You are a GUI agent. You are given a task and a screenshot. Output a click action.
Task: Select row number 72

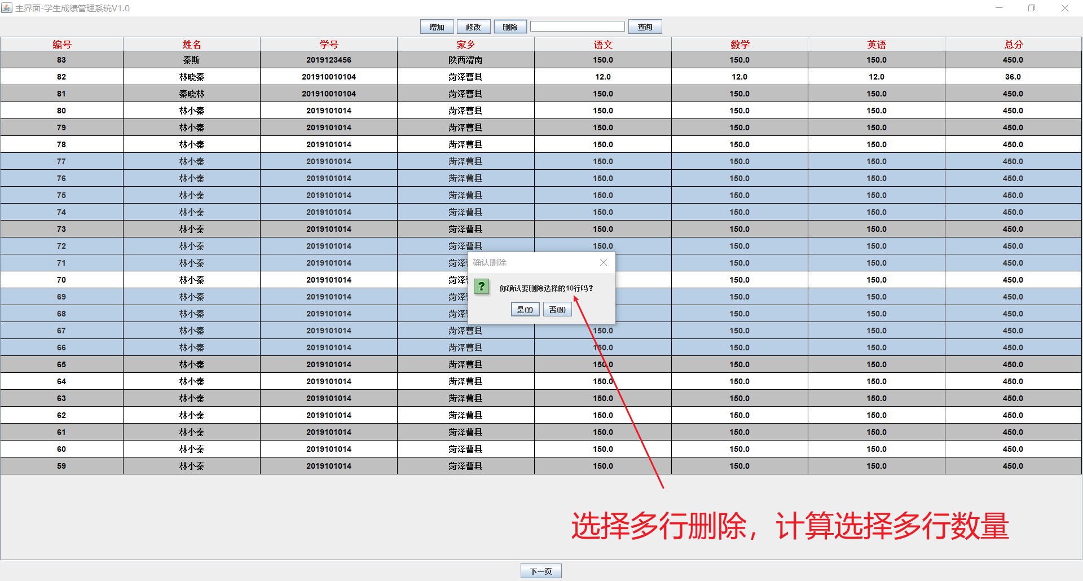(x=61, y=246)
